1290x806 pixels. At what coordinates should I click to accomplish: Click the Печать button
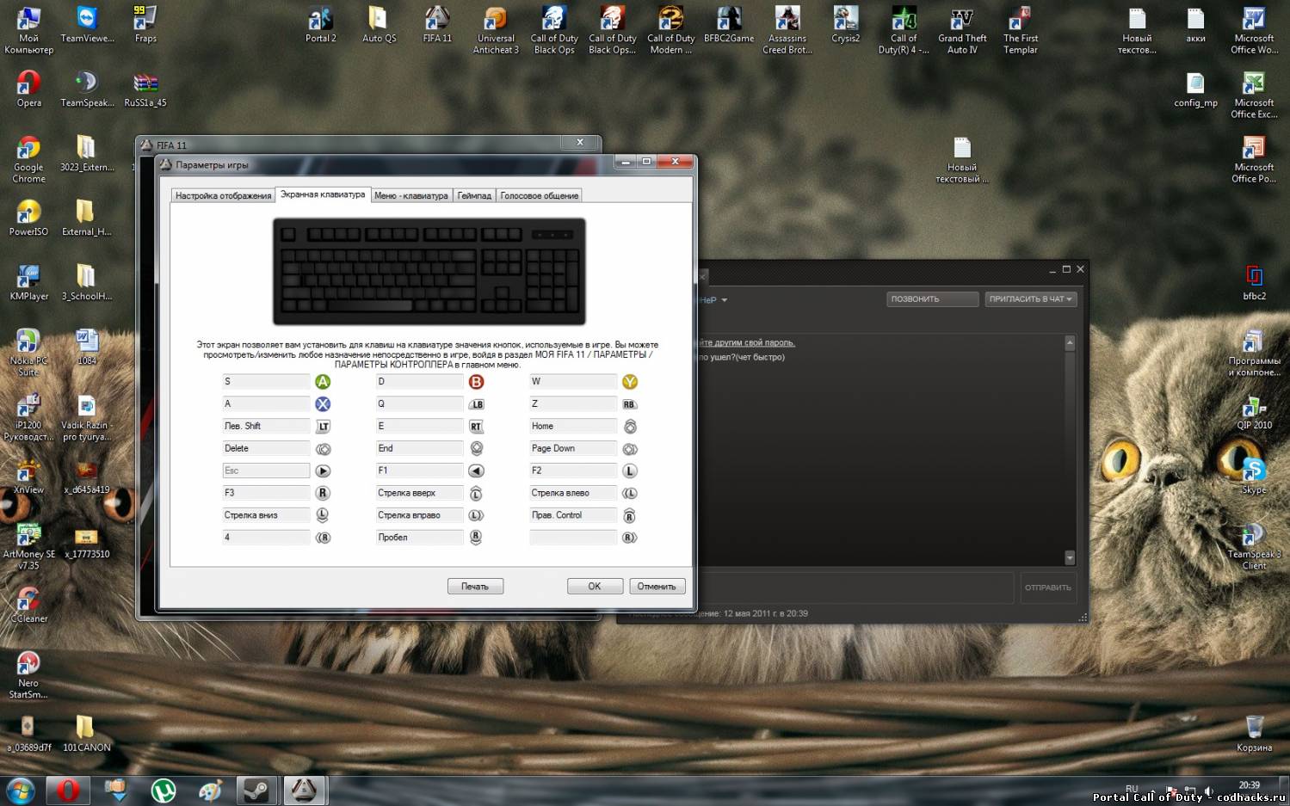475,587
